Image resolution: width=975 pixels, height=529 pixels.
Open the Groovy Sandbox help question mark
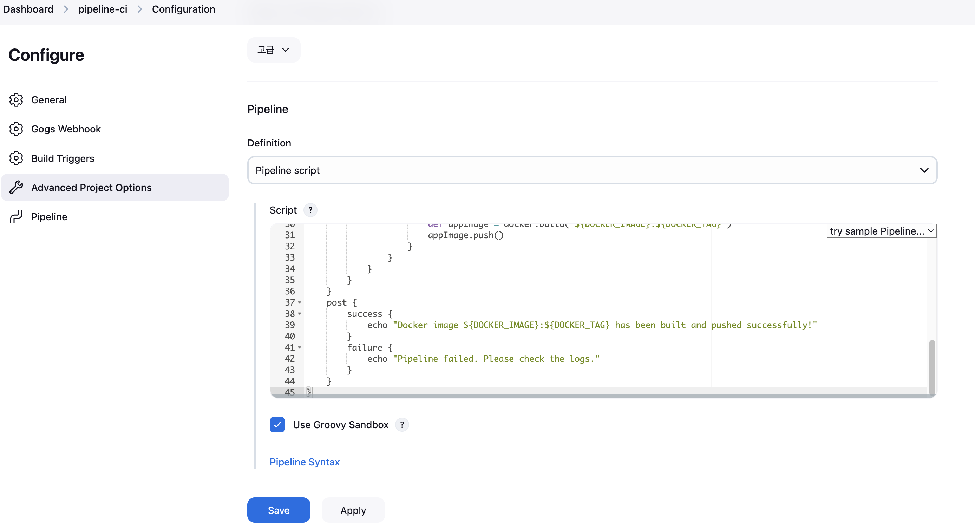click(402, 425)
